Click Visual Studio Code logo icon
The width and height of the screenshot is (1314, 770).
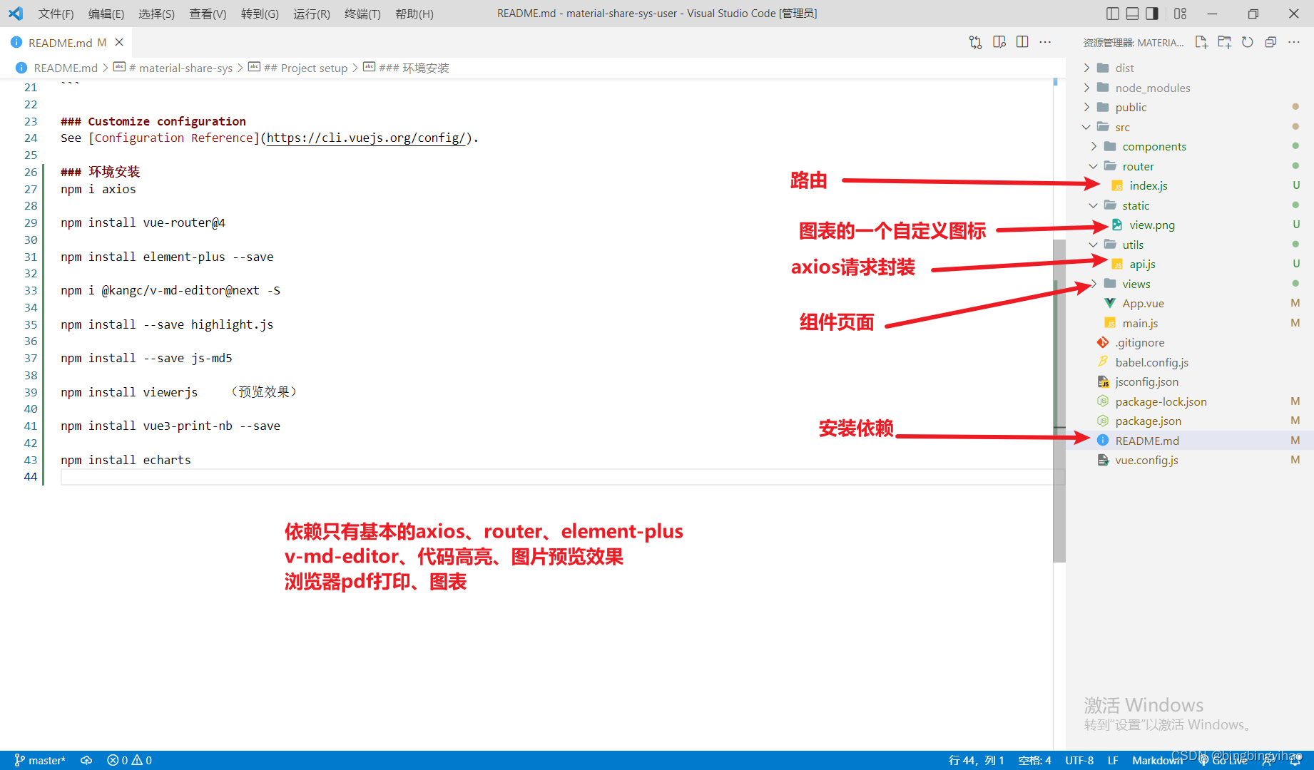[x=16, y=14]
